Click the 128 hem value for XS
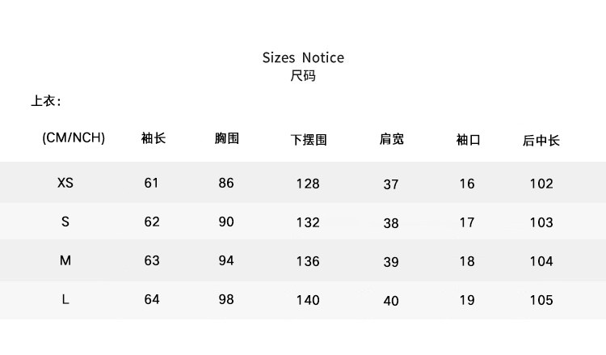The width and height of the screenshot is (606, 355). pyautogui.click(x=308, y=184)
